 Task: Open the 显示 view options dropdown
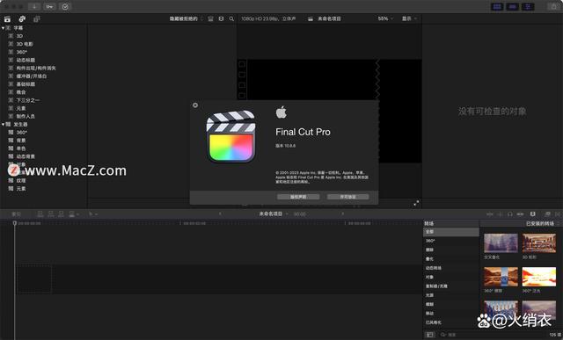click(x=409, y=18)
